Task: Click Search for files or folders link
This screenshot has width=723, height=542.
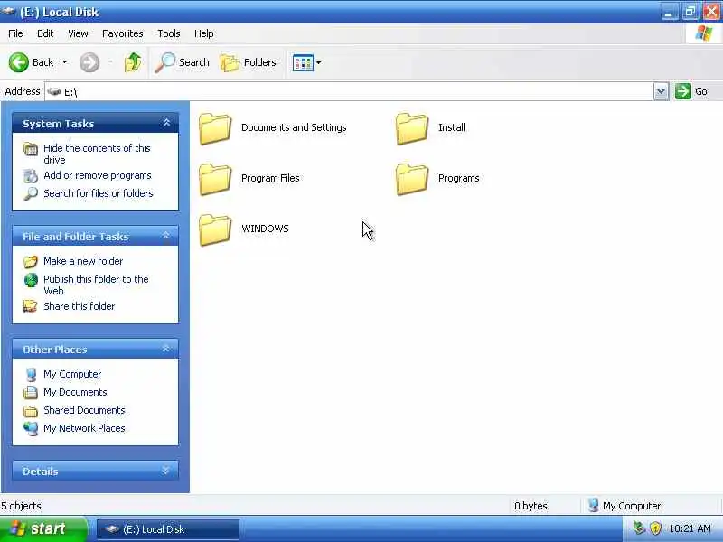Action: tap(99, 193)
